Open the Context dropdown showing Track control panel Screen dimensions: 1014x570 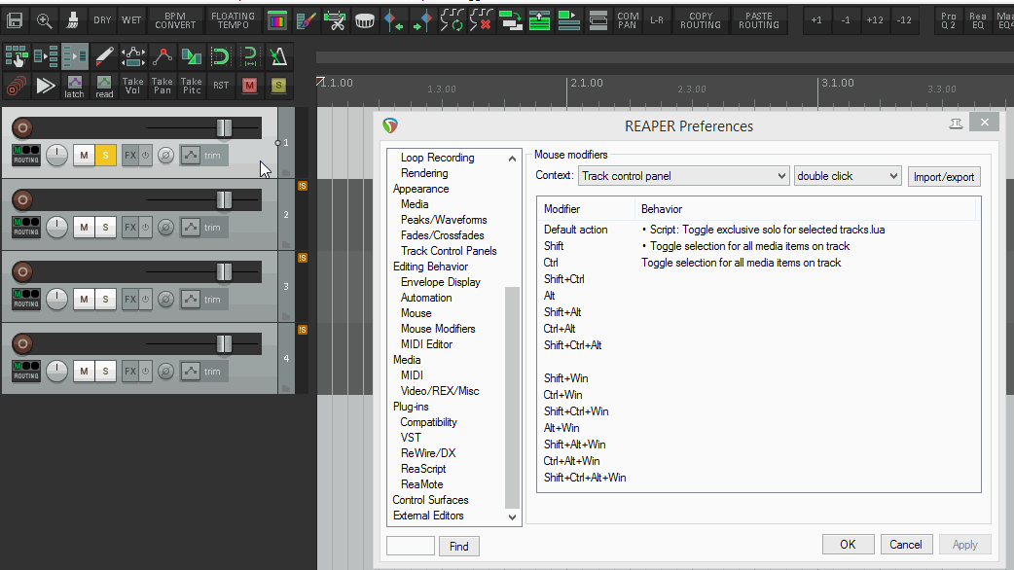tap(682, 176)
